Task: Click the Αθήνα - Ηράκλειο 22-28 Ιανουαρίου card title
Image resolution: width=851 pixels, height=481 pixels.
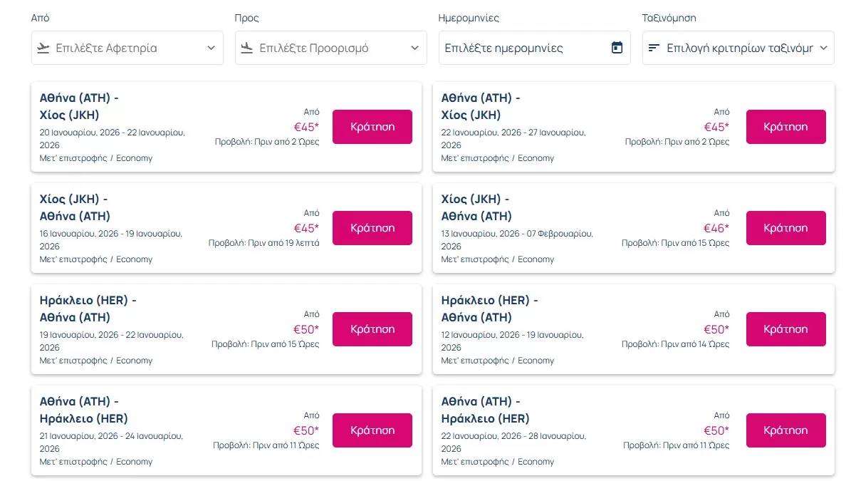Action: coord(485,410)
